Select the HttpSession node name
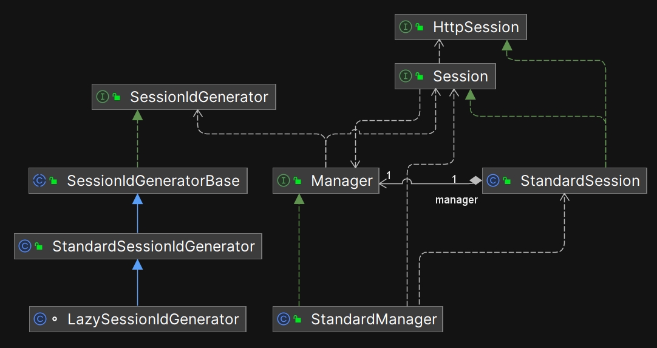 tap(475, 27)
